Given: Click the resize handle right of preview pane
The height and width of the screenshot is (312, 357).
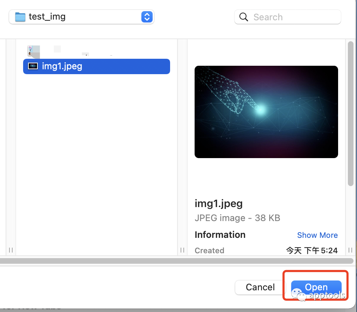Looking at the screenshot, I should 350,250.
